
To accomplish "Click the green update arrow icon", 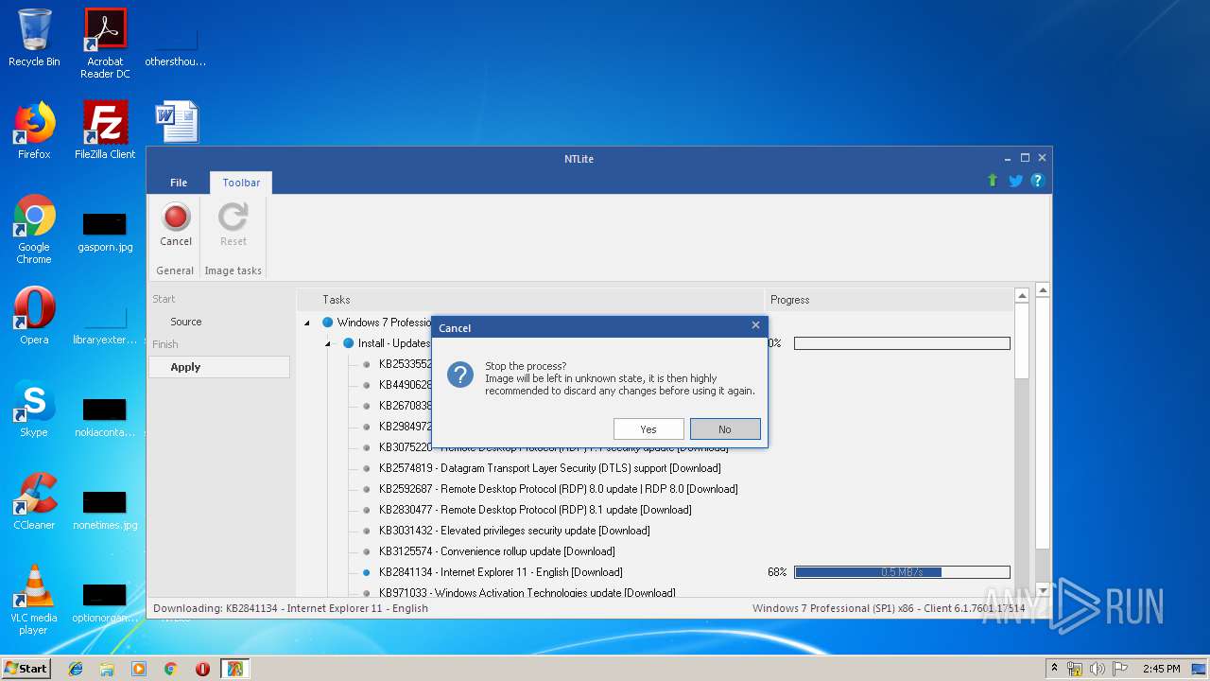I will pyautogui.click(x=993, y=181).
